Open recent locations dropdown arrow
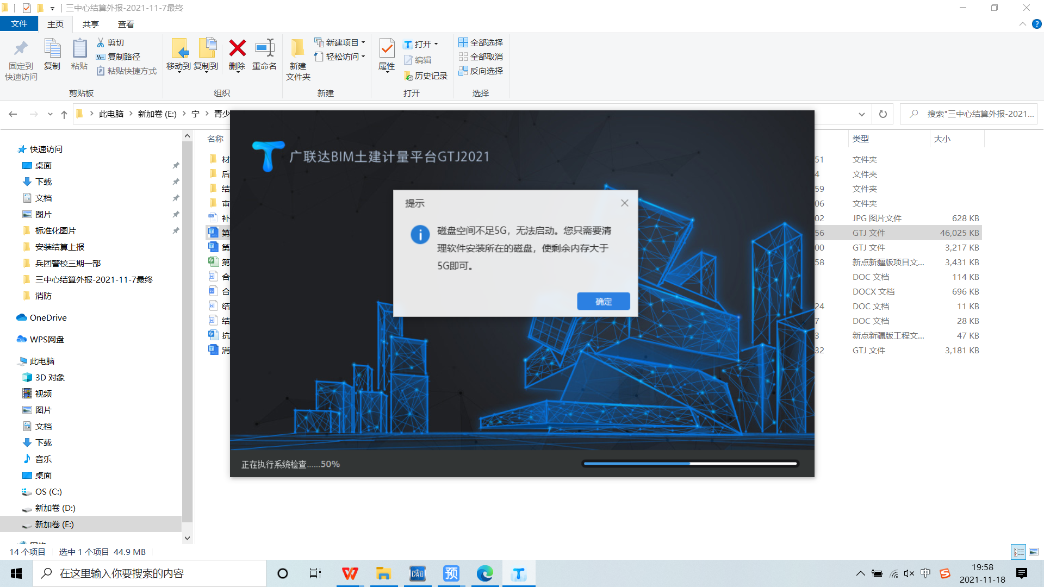The height and width of the screenshot is (587, 1044). pos(50,114)
